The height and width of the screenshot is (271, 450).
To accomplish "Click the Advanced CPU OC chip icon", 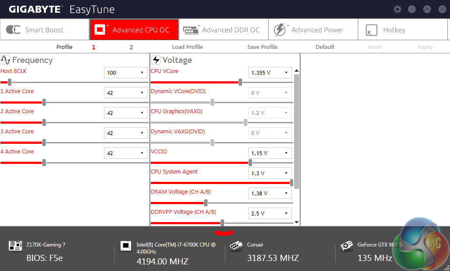I will pos(100,30).
